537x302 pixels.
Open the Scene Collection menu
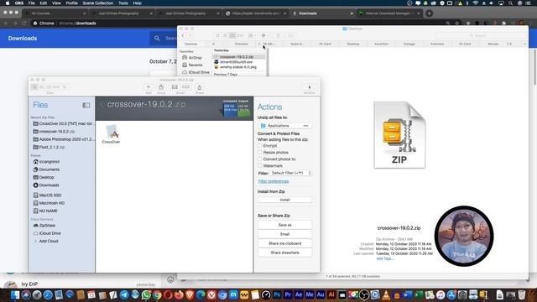98,3
